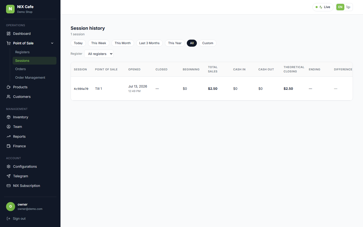Click the OPENED column header
The height and width of the screenshot is (227, 363).
point(134,69)
